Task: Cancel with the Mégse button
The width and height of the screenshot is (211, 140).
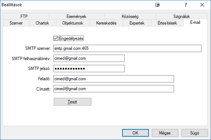Action: (165, 133)
